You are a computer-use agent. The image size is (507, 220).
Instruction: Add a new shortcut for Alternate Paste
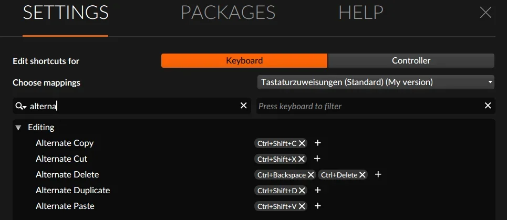click(x=317, y=206)
